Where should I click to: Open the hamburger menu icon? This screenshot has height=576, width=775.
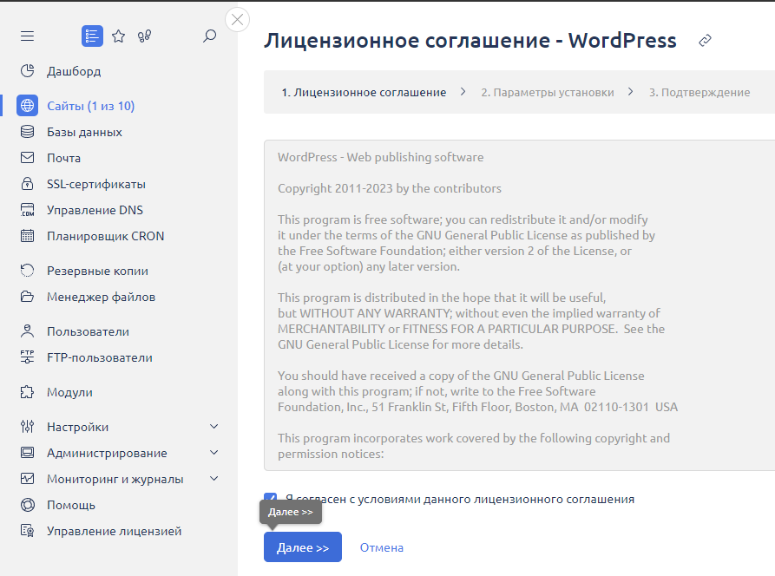click(27, 36)
